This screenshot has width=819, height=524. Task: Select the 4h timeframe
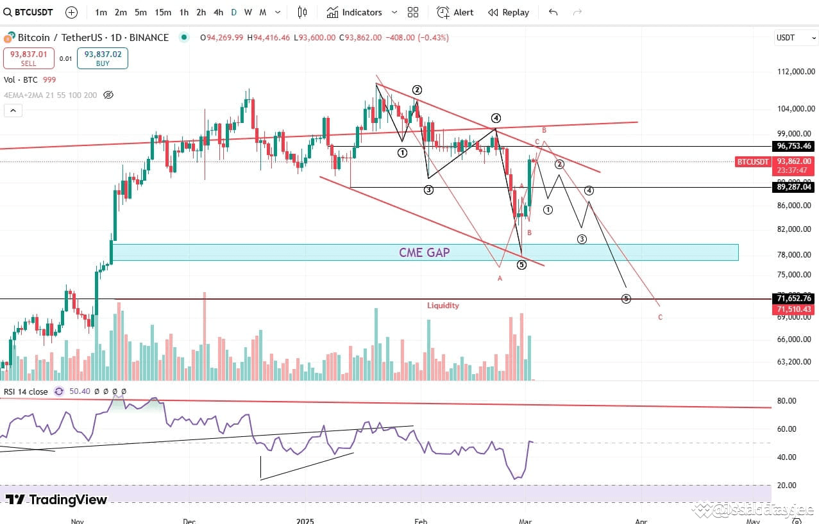click(218, 12)
